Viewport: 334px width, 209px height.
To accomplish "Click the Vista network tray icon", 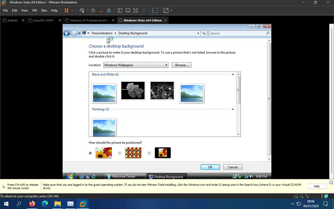I will (246, 176).
